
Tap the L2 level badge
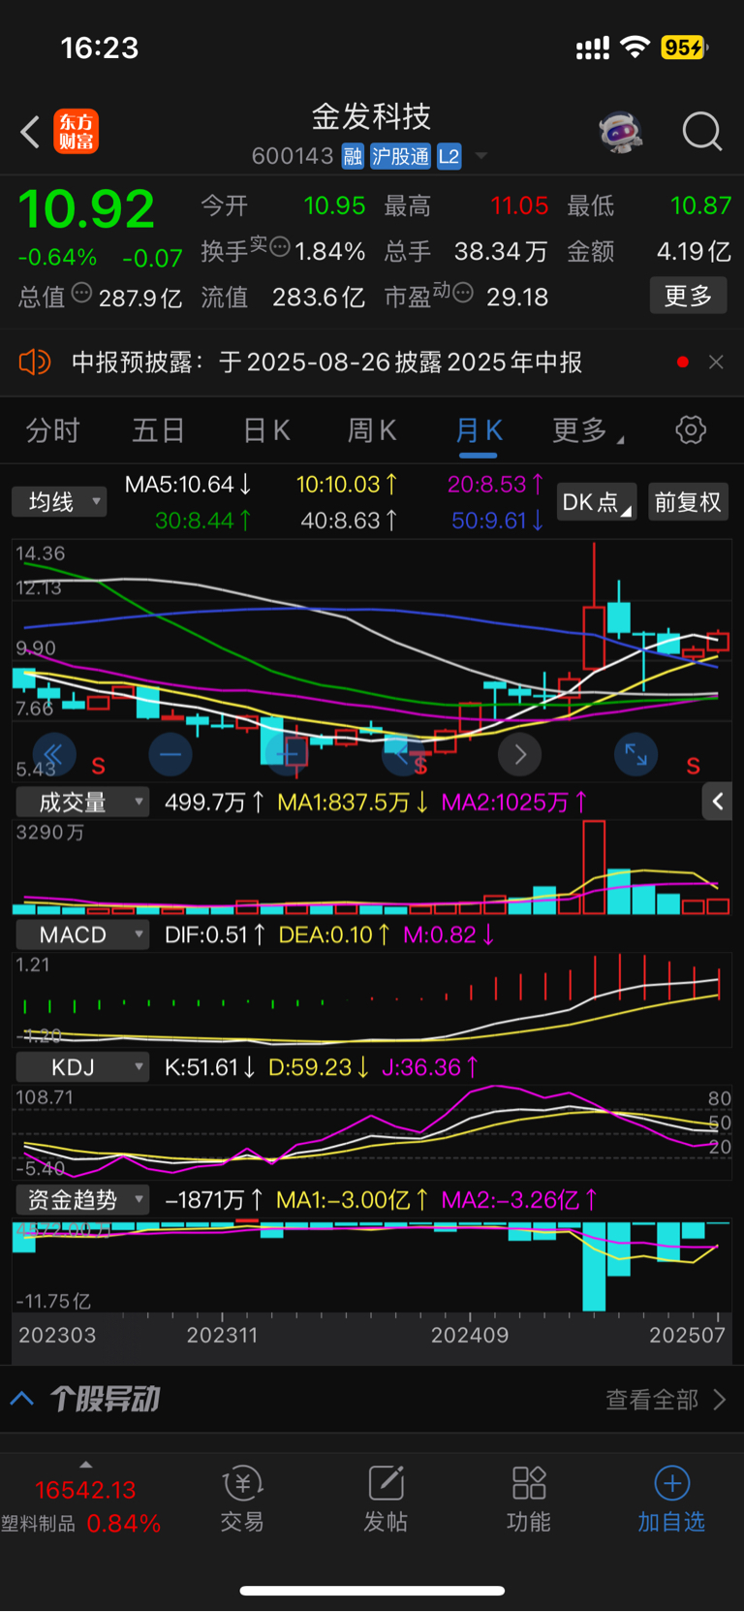[x=449, y=157]
